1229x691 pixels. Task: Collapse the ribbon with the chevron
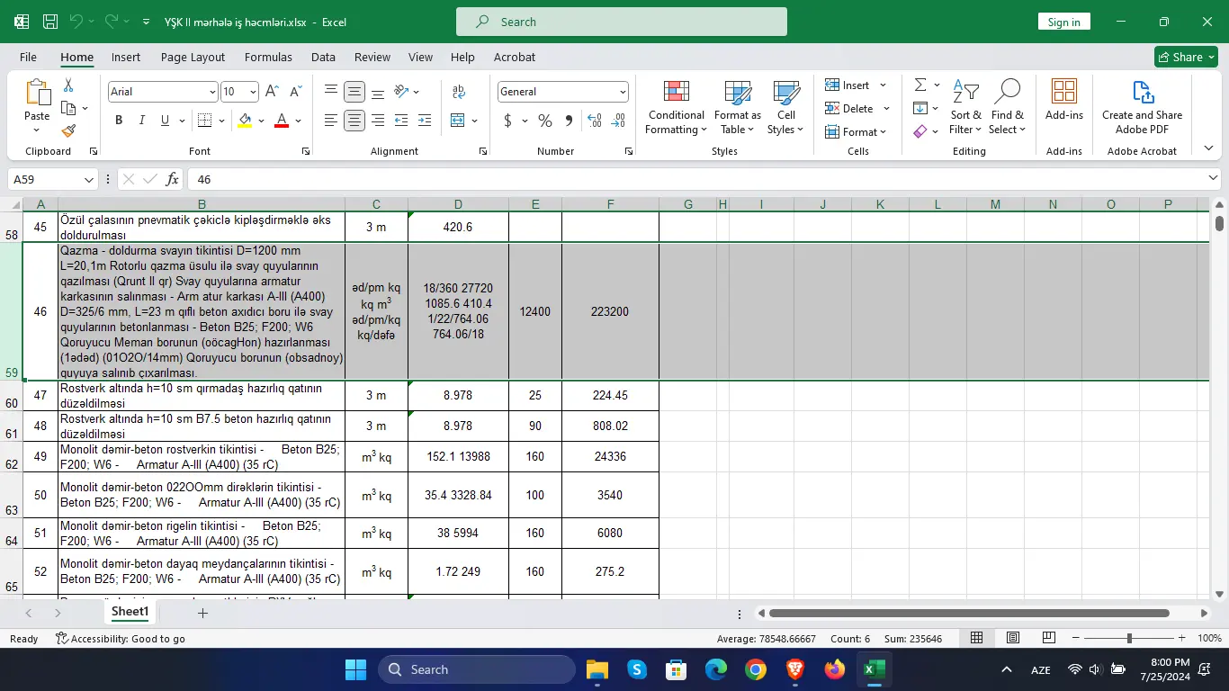pos(1208,148)
